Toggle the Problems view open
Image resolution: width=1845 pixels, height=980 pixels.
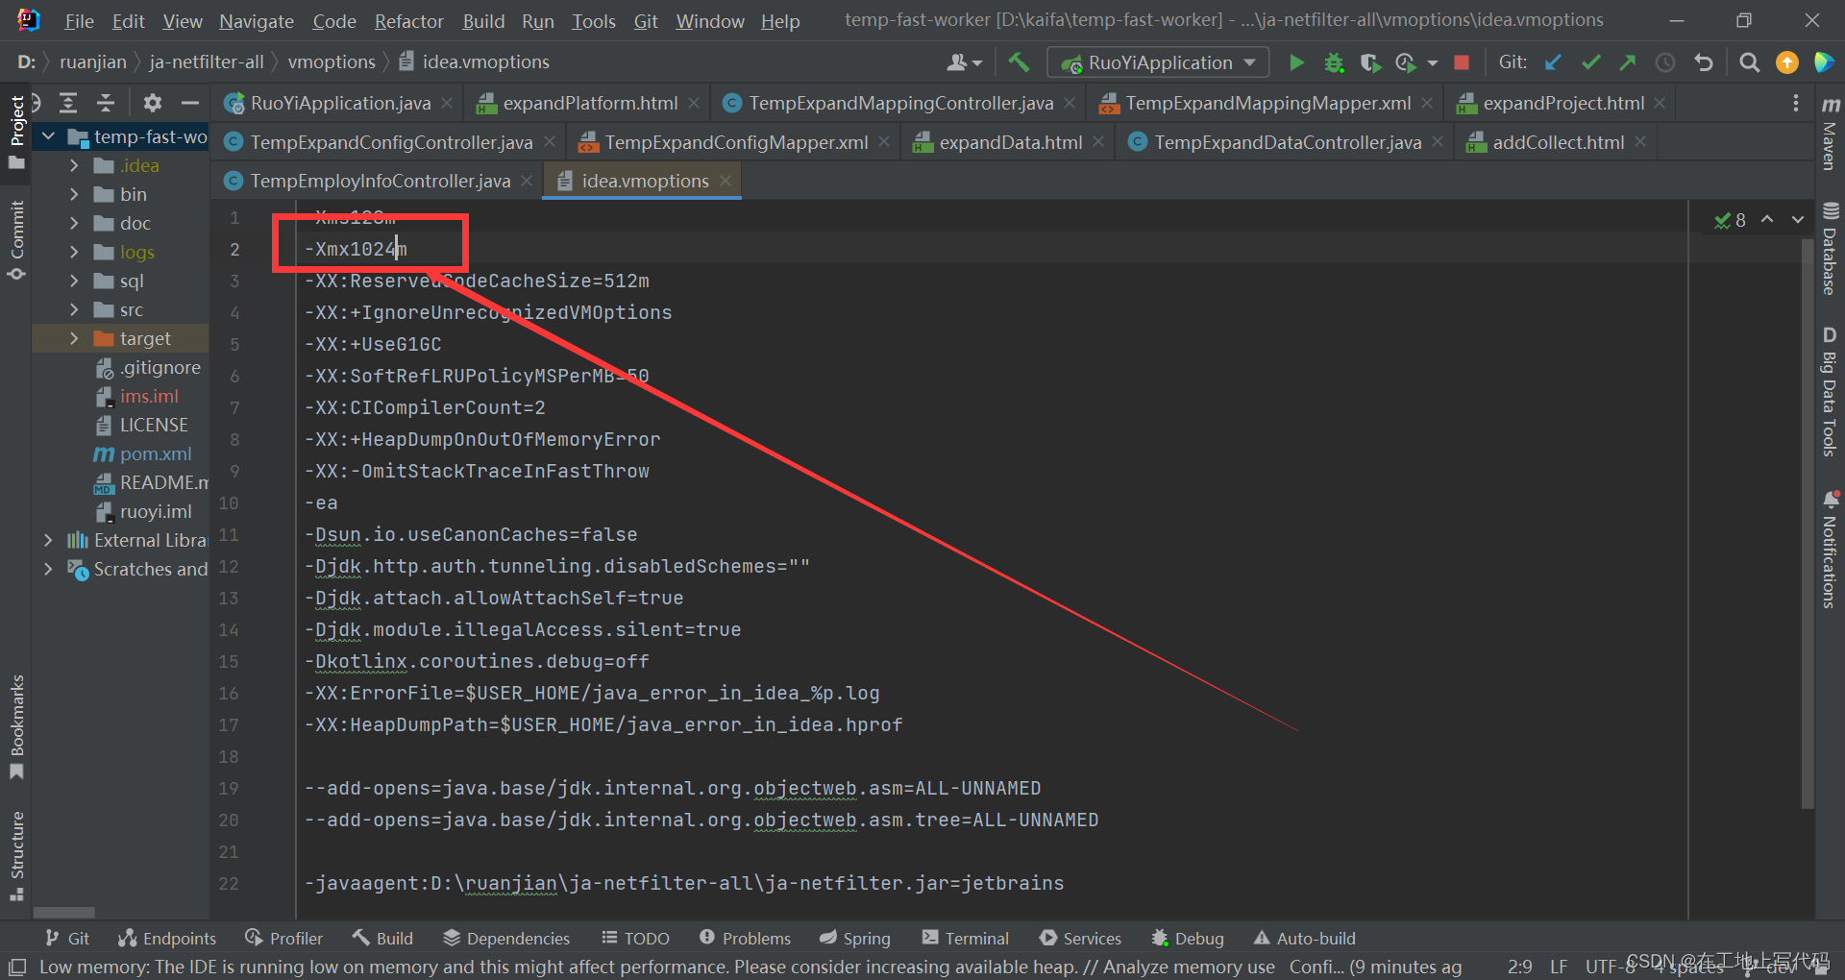[x=745, y=938]
